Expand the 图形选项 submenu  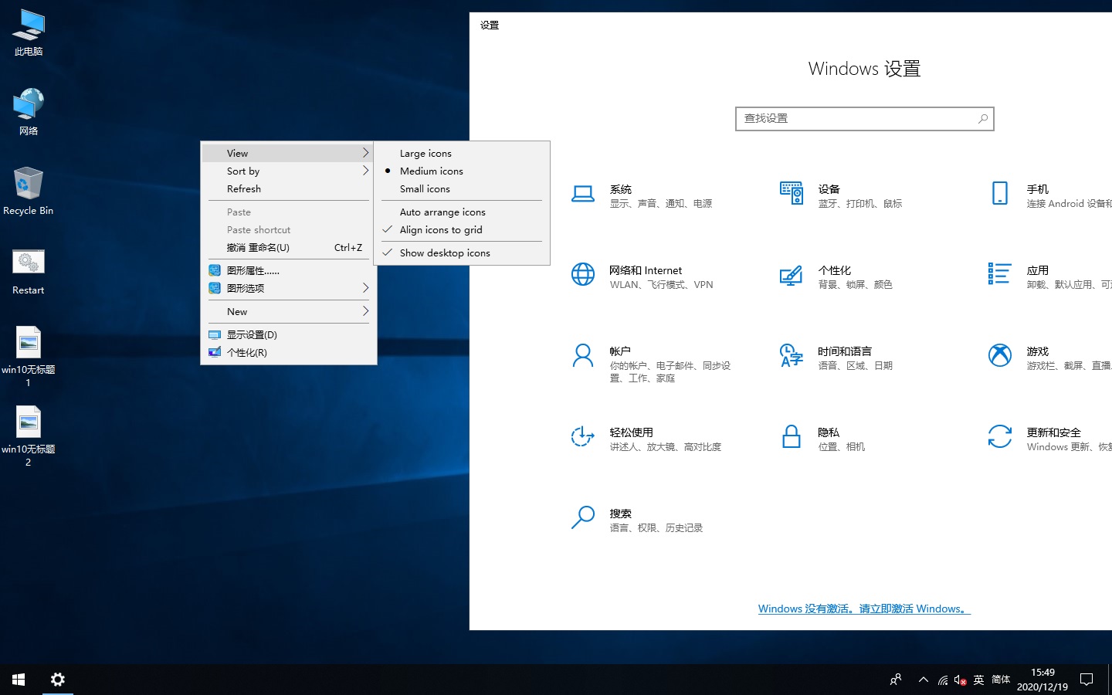tap(288, 288)
